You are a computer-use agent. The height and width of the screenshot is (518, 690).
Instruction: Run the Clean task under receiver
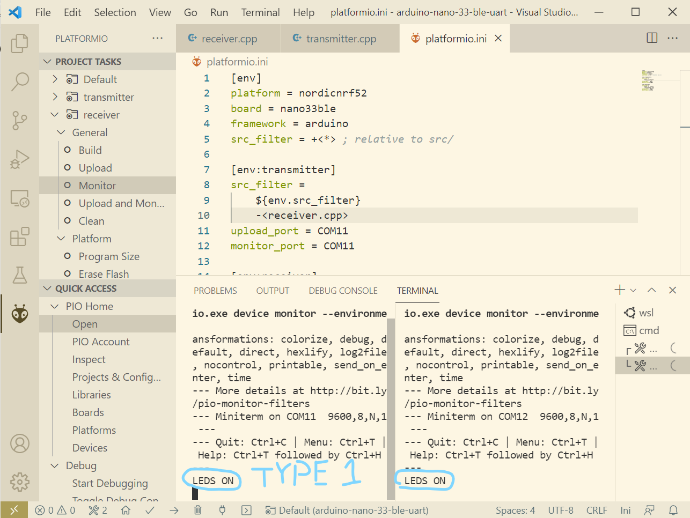click(108, 221)
